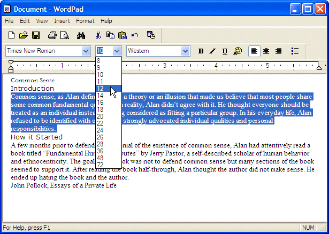The width and height of the screenshot is (329, 234).
Task: Choose font size 48 from list
Action: pyautogui.click(x=109, y=158)
